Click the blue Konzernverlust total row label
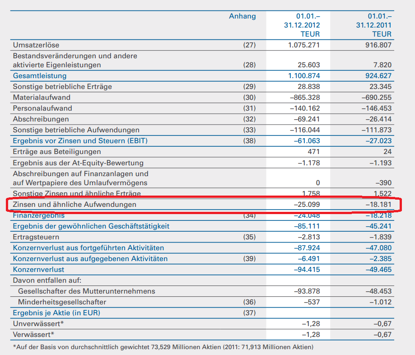Screen dimensions: 415x355 (x=39, y=270)
